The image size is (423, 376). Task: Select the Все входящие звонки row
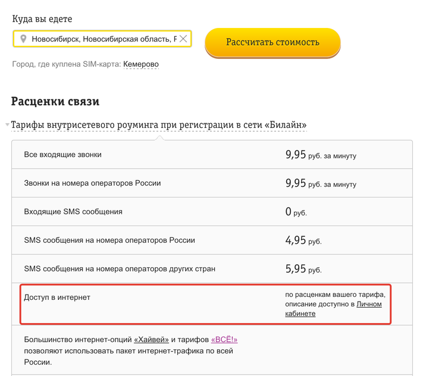pos(212,155)
